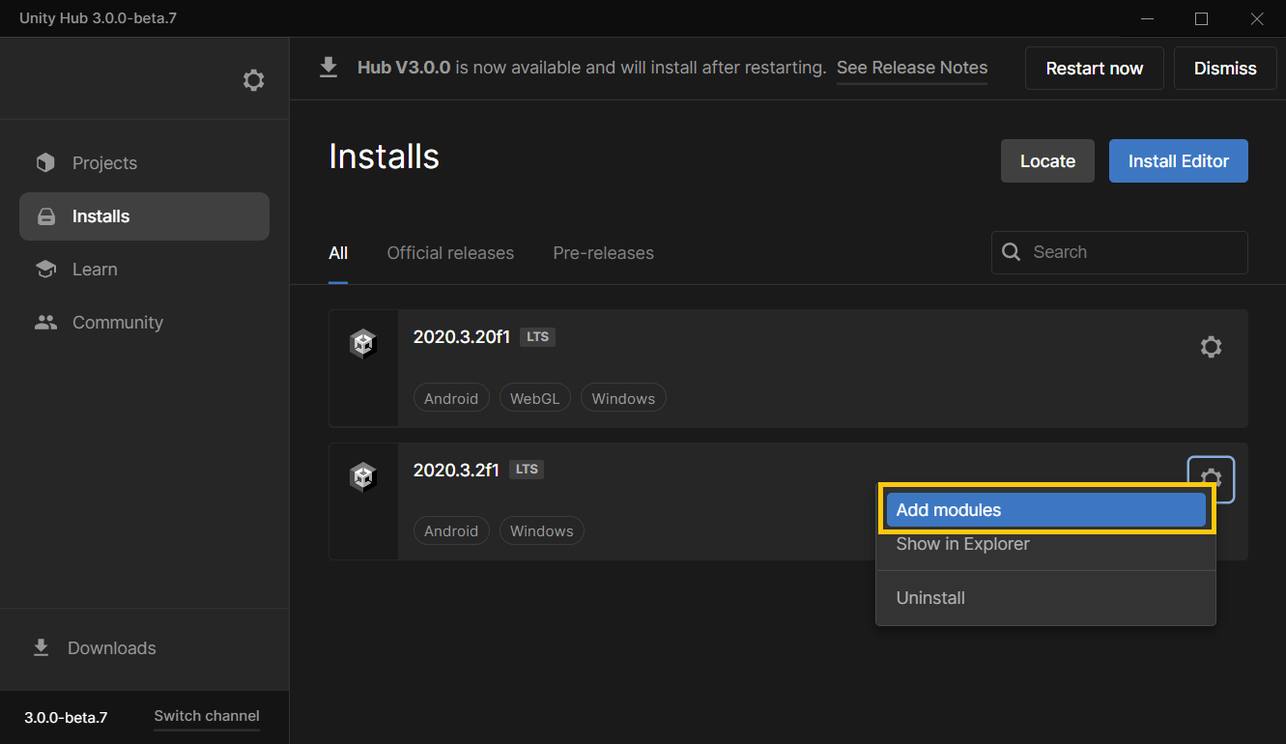
Task: Switch to Pre-releases tab
Action: pos(604,253)
